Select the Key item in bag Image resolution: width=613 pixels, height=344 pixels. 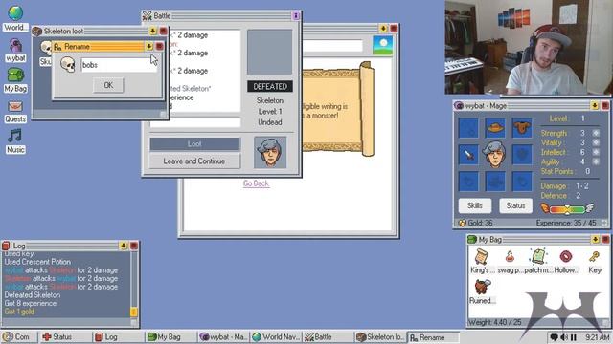pos(595,261)
